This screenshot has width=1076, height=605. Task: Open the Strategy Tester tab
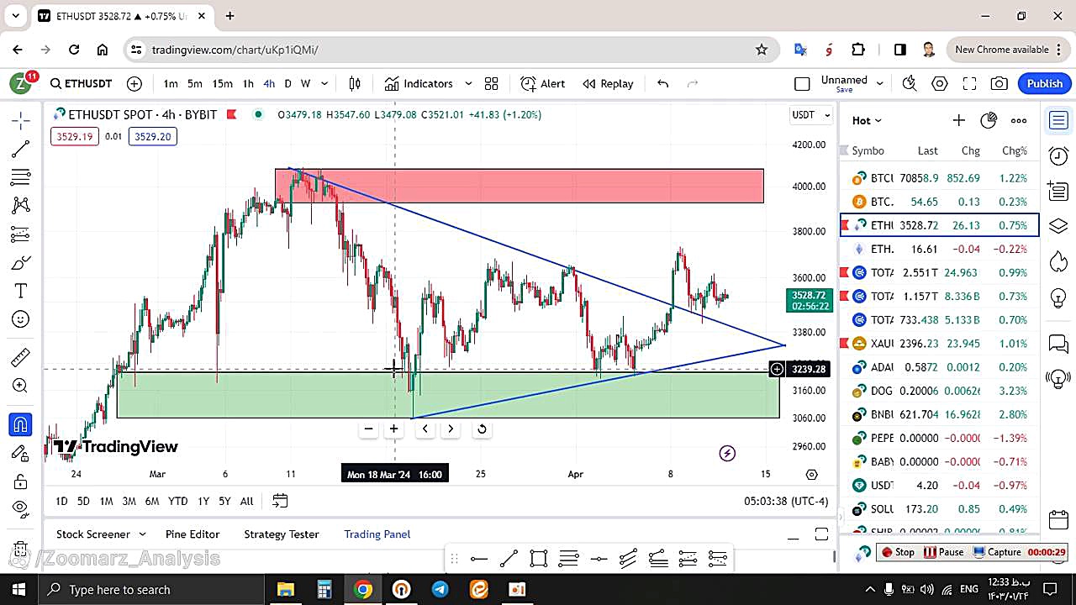point(282,534)
